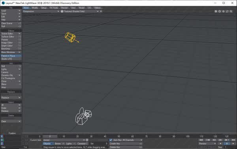Toggle the Auto Key checkbox
The width and height of the screenshot is (237, 149).
[x=111, y=140]
